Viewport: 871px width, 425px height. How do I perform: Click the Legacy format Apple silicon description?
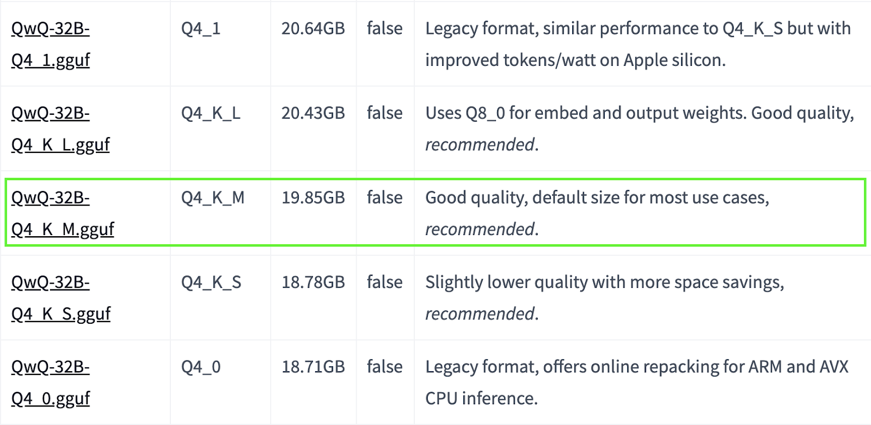tap(638, 44)
